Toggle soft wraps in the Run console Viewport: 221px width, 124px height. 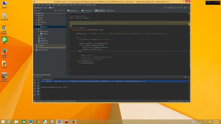click(x=38, y=86)
